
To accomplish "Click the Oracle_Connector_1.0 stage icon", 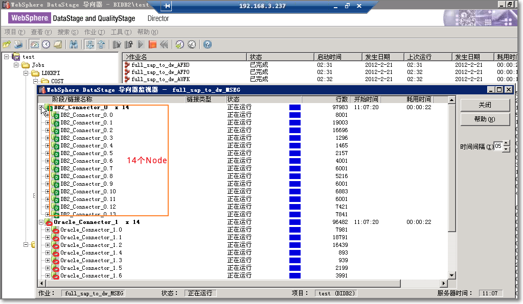I will 56,230.
